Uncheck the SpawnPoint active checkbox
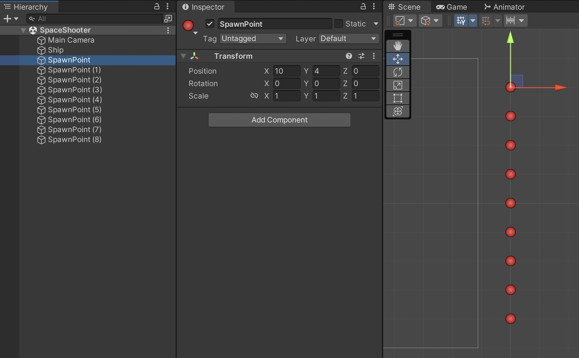 coord(210,24)
